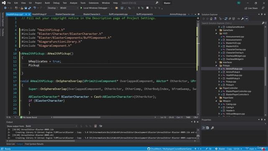268x151 pixels.
Task: Collapse the Pickups folder in tree
Action: pos(216,65)
